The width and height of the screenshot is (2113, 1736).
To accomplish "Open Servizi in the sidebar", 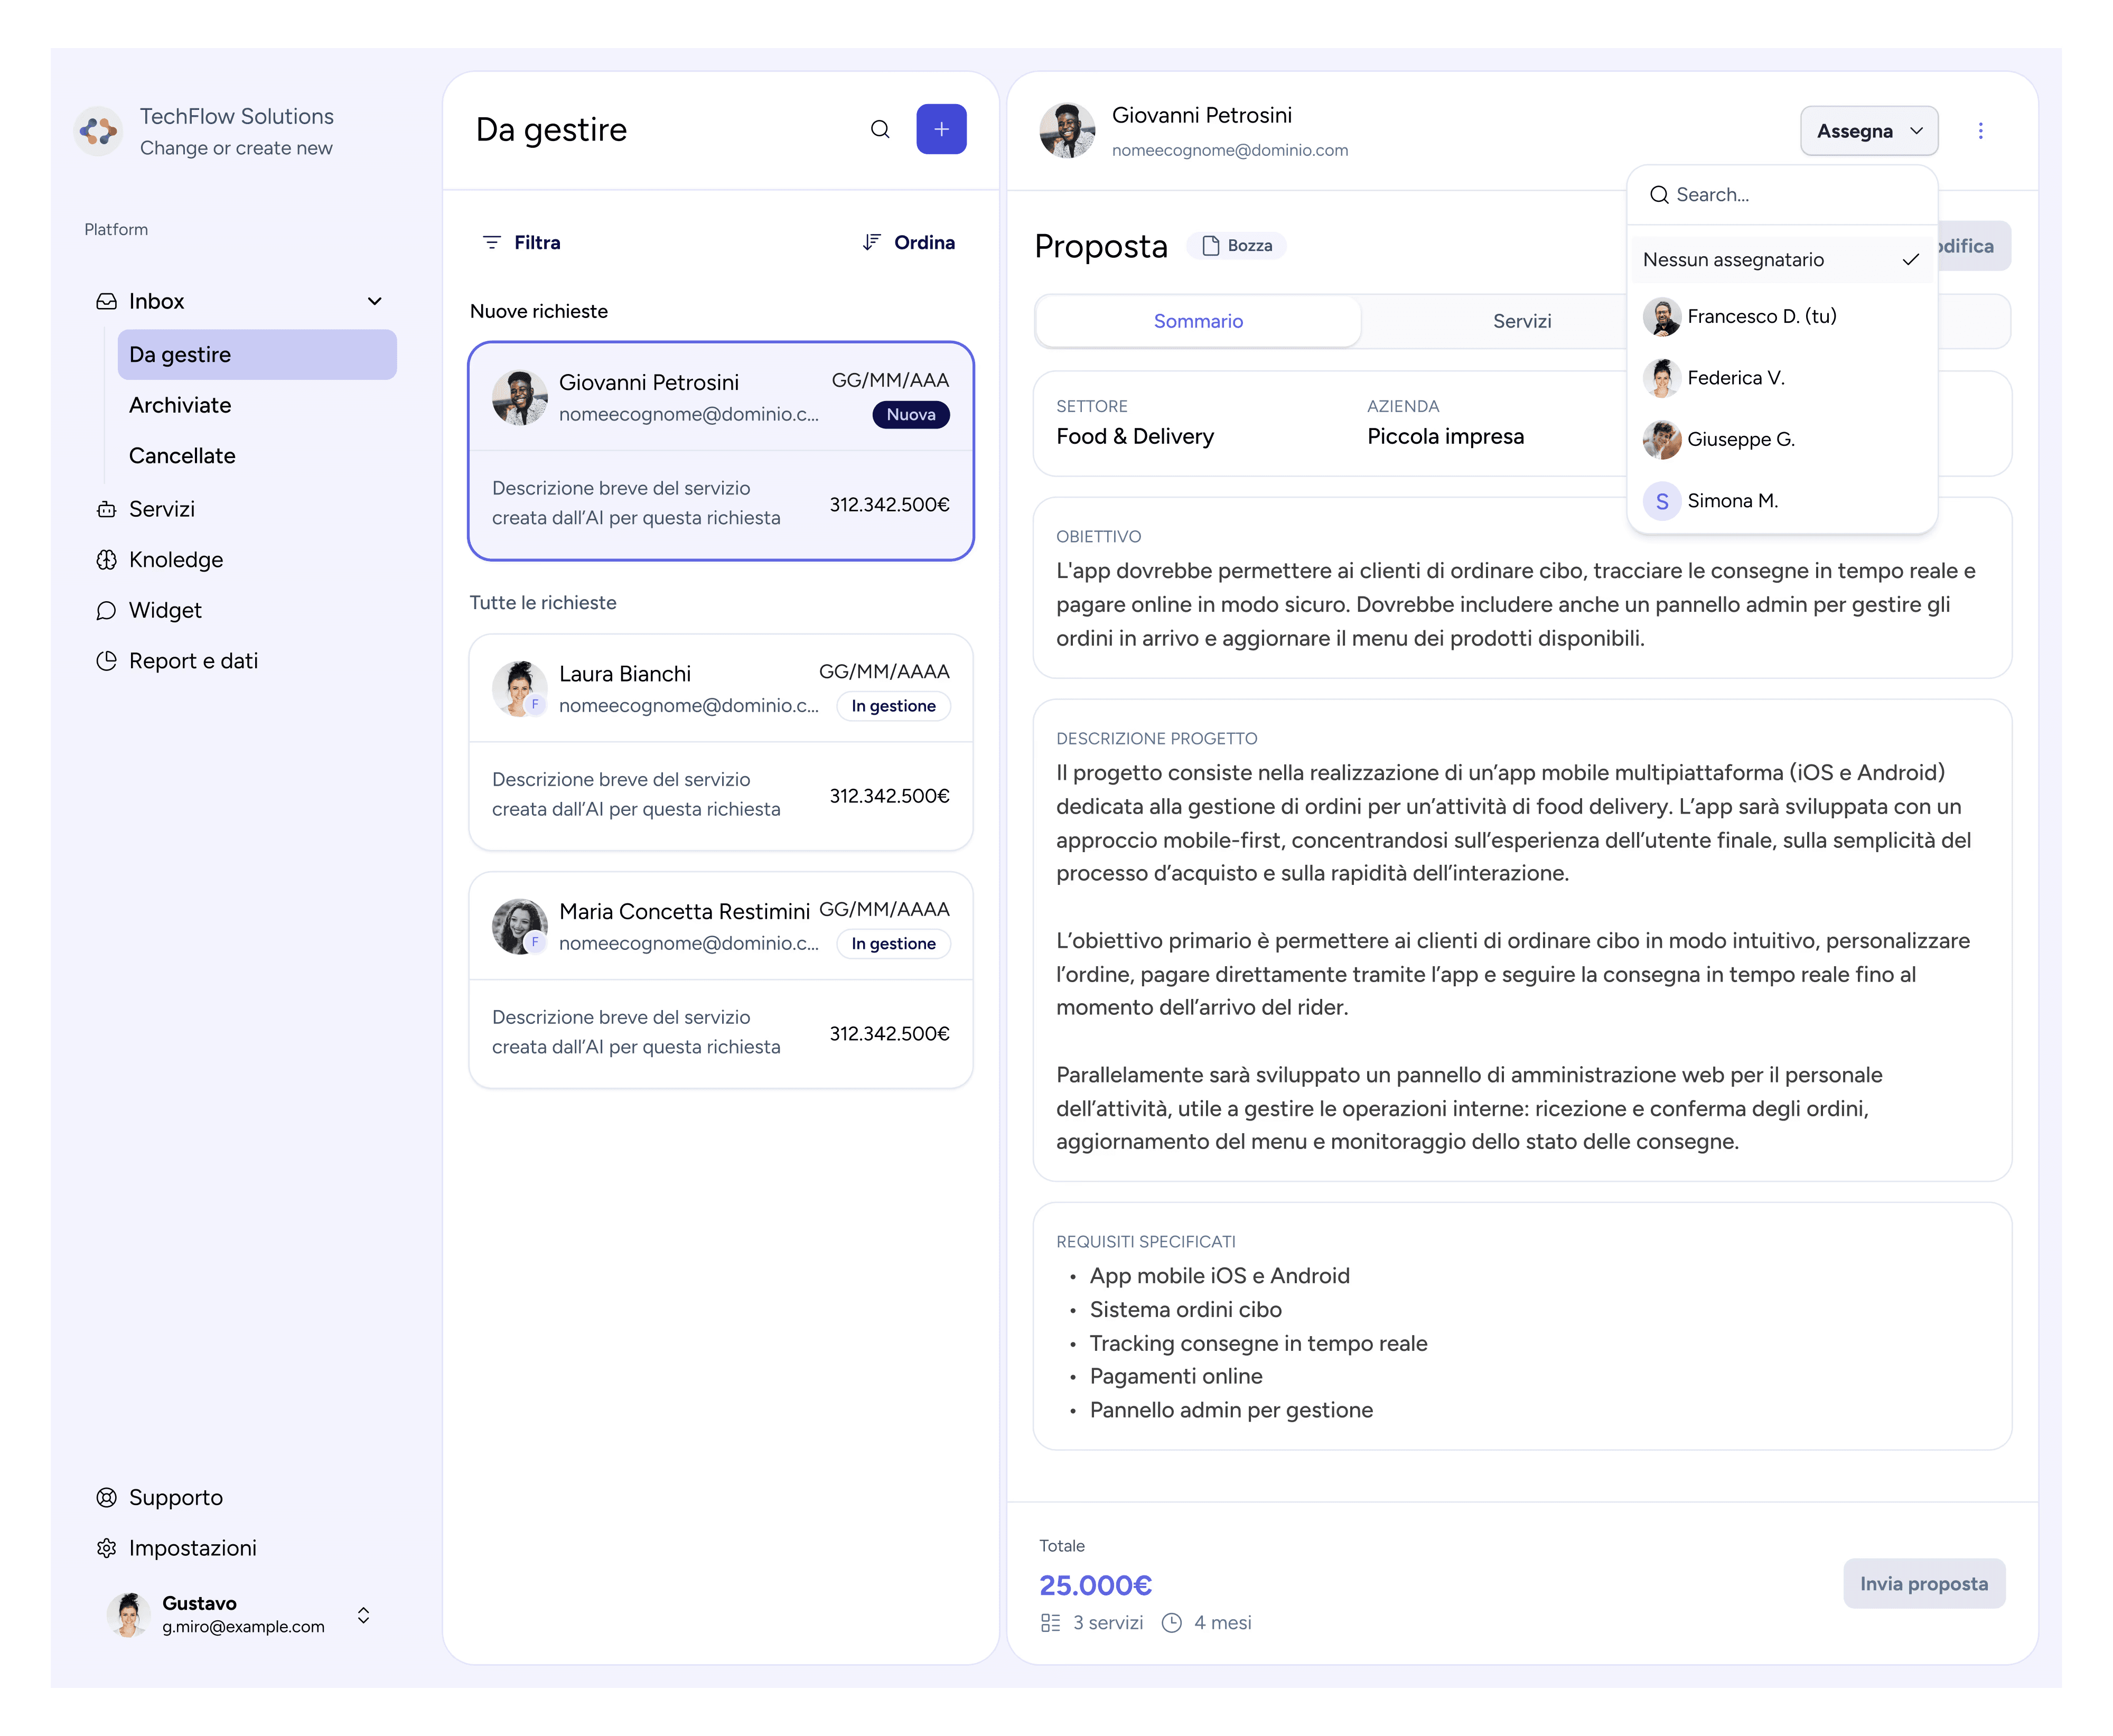I will point(161,509).
